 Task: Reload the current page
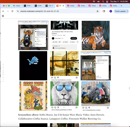(12, 11)
